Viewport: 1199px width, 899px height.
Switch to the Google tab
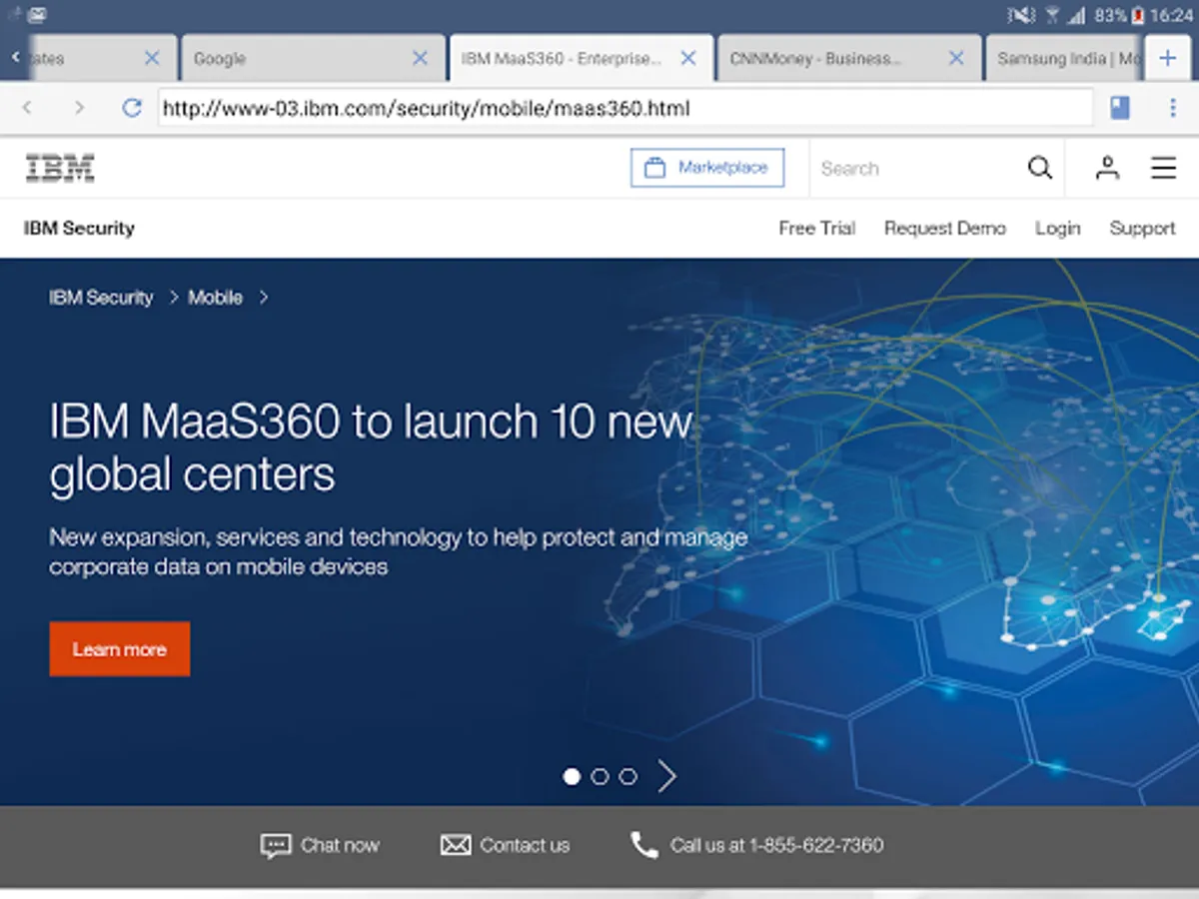312,58
